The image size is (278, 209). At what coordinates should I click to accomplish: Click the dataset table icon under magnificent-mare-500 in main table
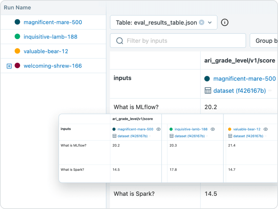[208, 91]
